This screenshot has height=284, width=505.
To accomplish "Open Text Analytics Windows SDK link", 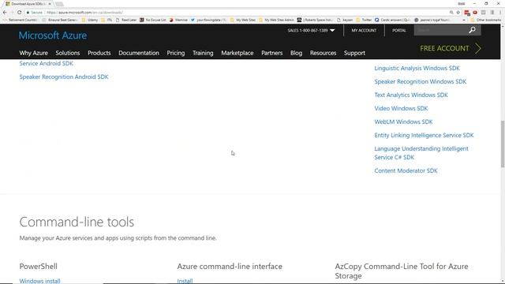I will click(411, 95).
